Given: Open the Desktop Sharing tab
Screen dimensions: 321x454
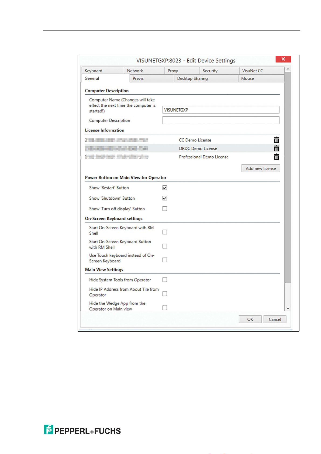Looking at the screenshot, I should point(206,78).
